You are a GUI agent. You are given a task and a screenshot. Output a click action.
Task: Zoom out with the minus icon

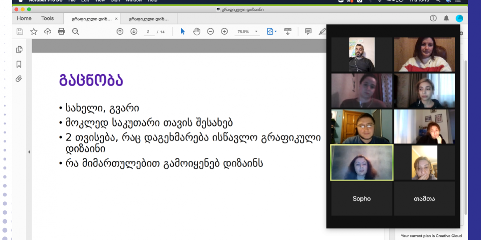tap(210, 31)
